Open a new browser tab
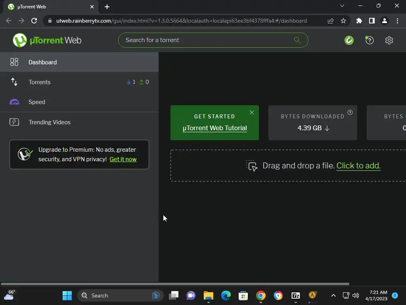This screenshot has height=305, width=406. click(x=107, y=7)
